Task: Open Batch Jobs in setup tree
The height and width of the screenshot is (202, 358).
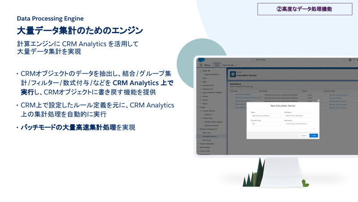Action: tap(206, 133)
